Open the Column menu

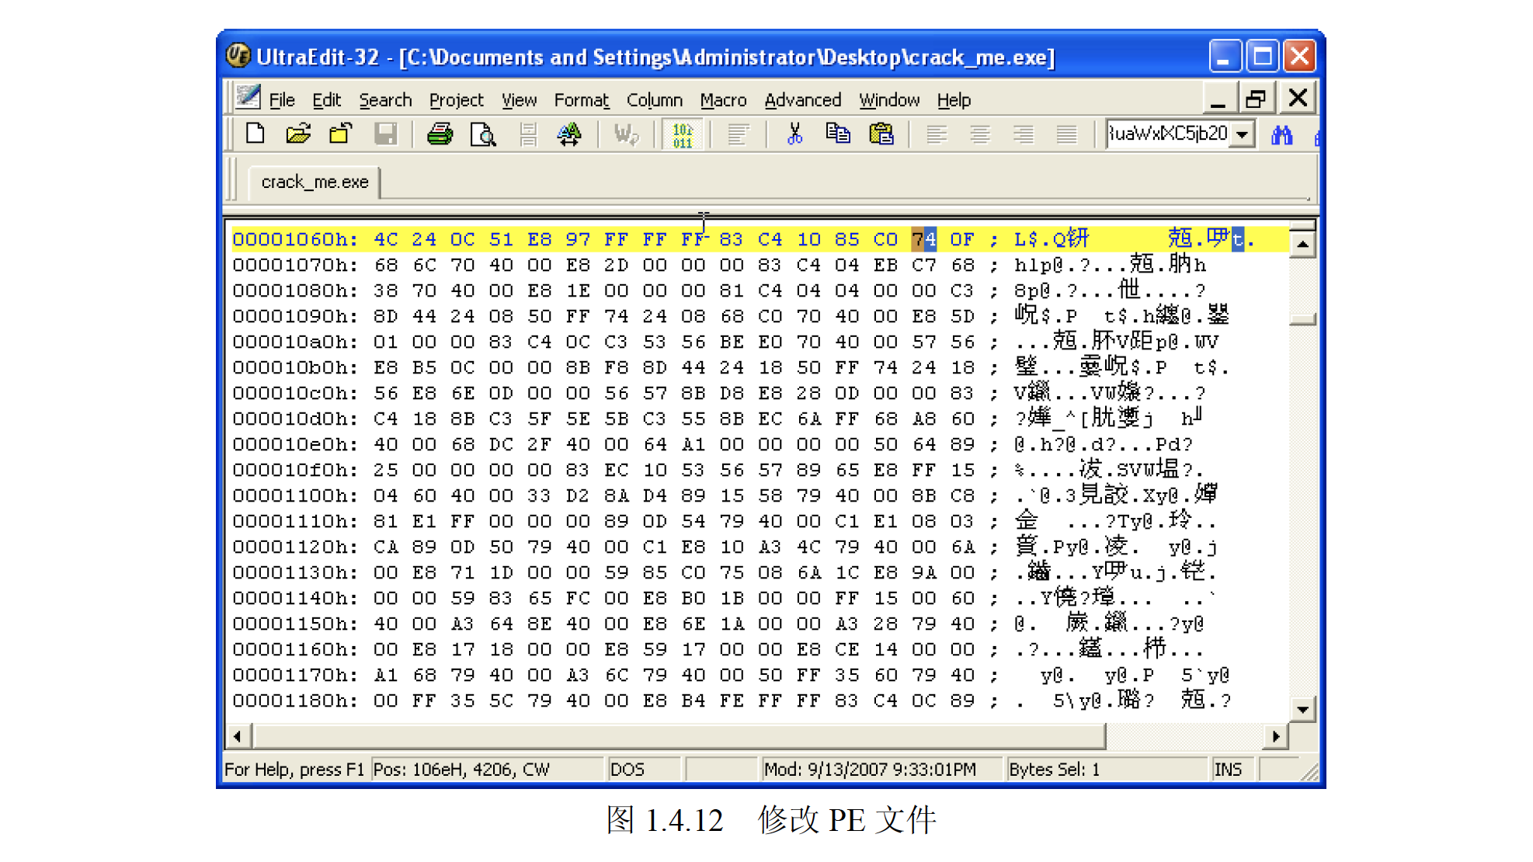(654, 100)
